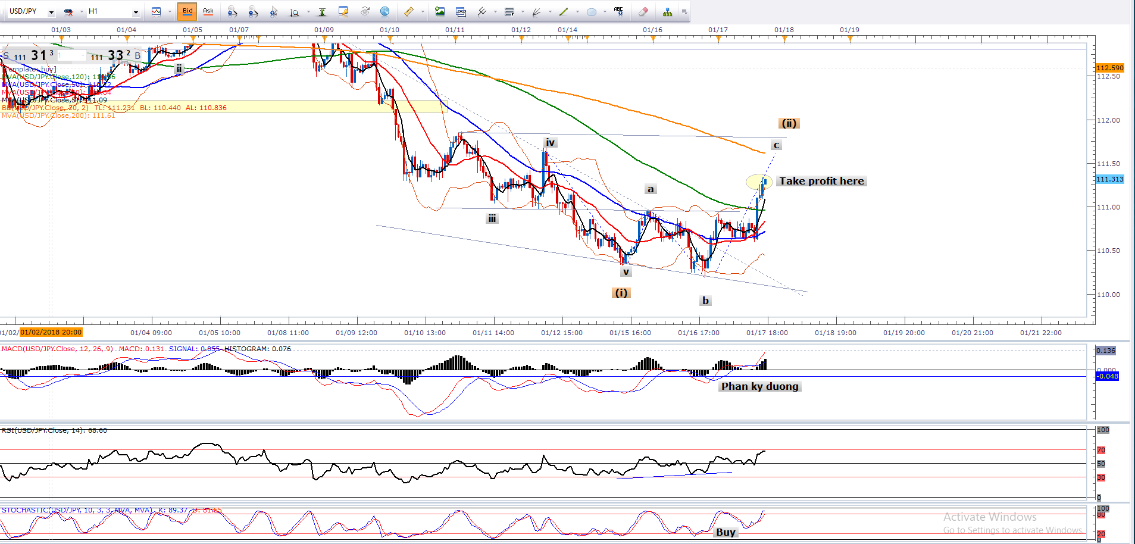Screen dimensions: 1135x544
Task: Toggle the Ask price display button
Action: tap(208, 11)
